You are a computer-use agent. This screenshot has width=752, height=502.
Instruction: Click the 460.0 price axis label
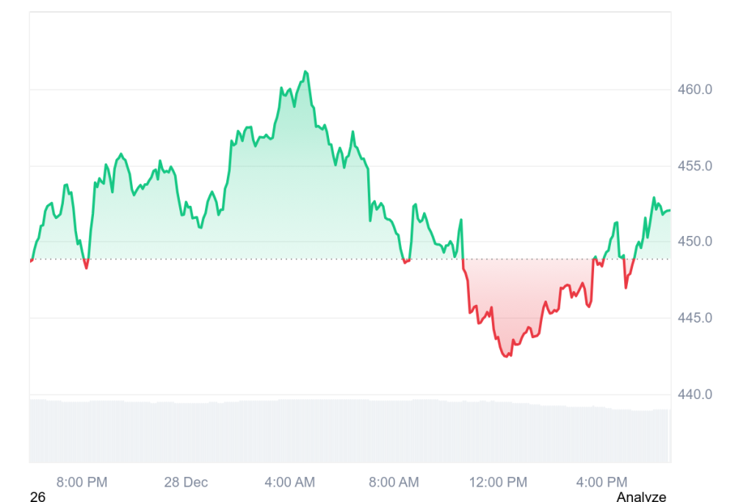pyautogui.click(x=695, y=90)
